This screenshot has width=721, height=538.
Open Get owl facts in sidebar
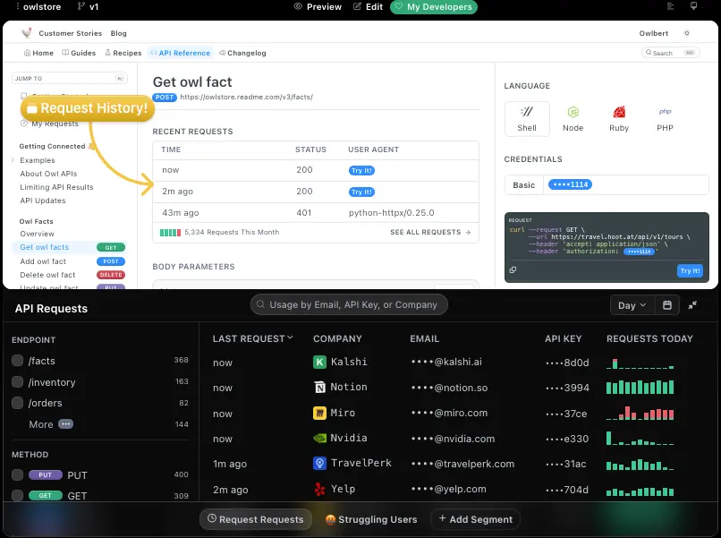69,247
